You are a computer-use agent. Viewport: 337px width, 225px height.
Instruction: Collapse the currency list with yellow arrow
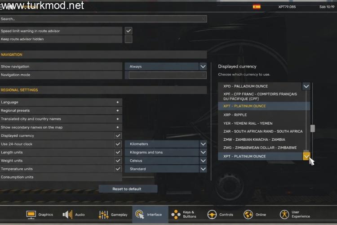tap(306, 156)
